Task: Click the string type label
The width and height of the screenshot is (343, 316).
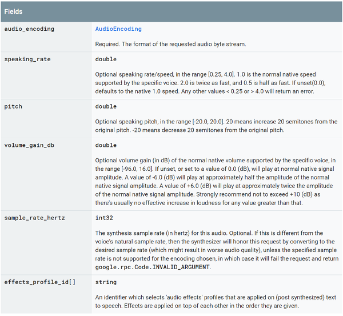Action: [106, 282]
